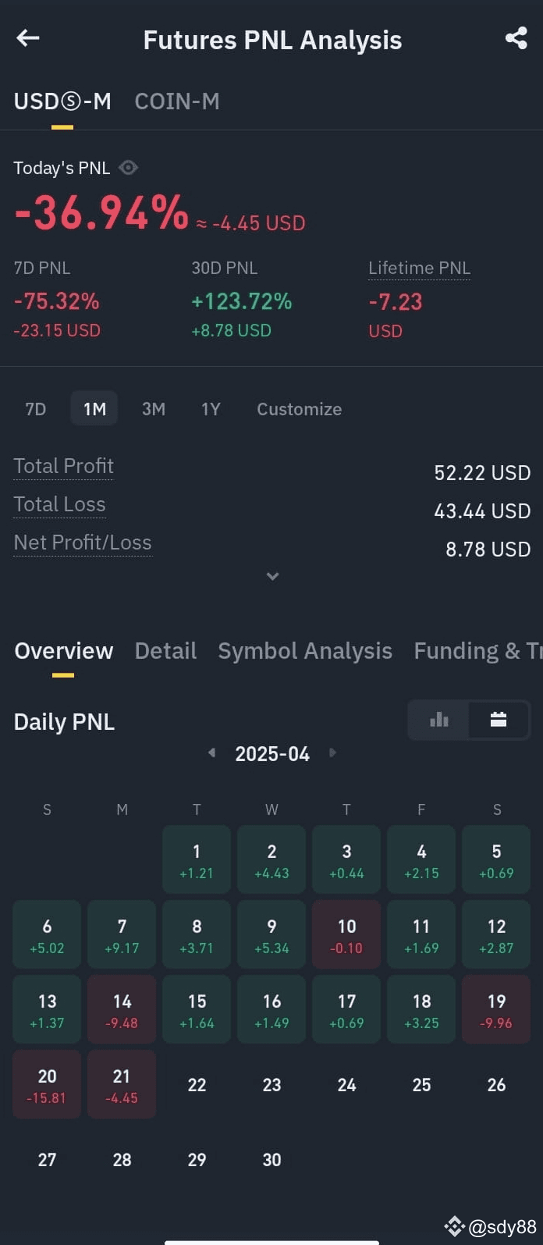Select the 3M period filter
Viewport: 543px width, 1245px height.
(154, 408)
